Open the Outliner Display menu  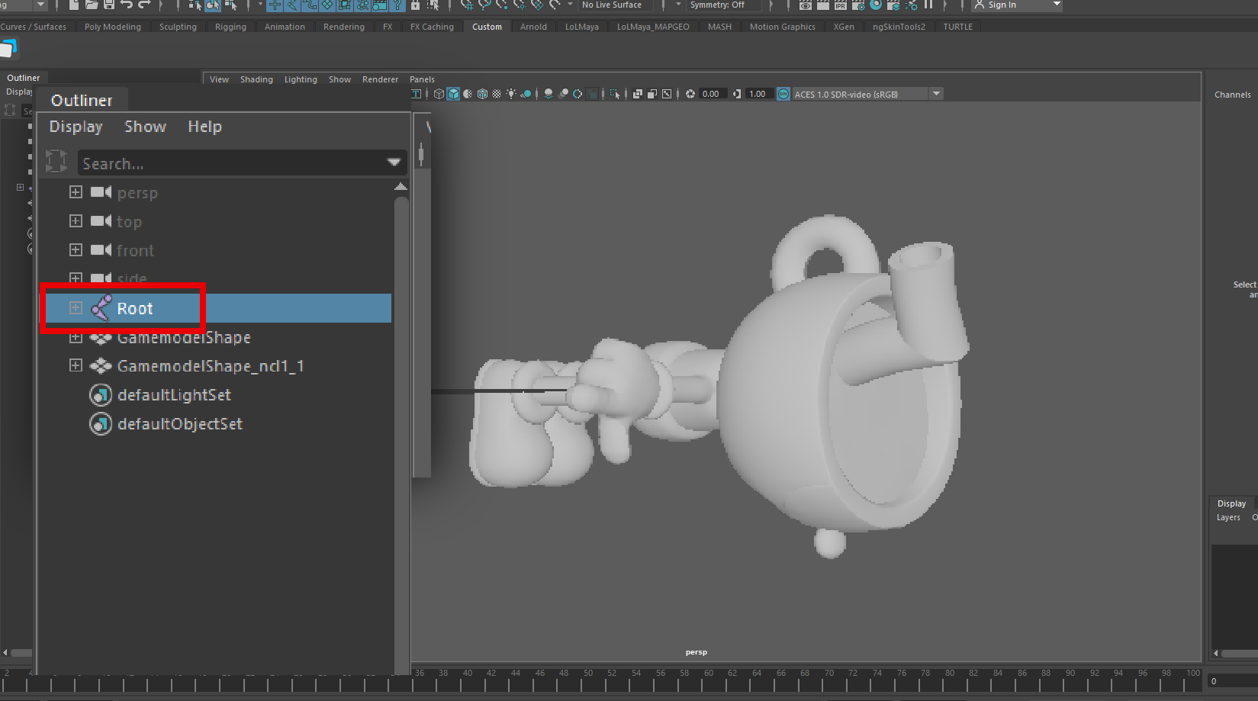(x=76, y=127)
